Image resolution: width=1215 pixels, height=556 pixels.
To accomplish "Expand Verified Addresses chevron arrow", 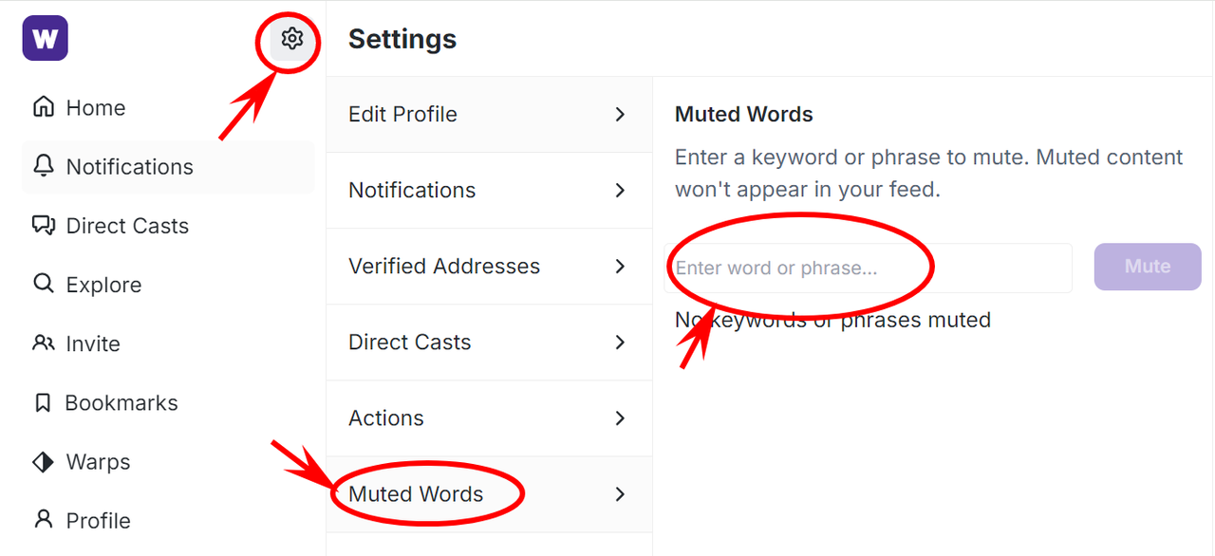I will pyautogui.click(x=620, y=267).
